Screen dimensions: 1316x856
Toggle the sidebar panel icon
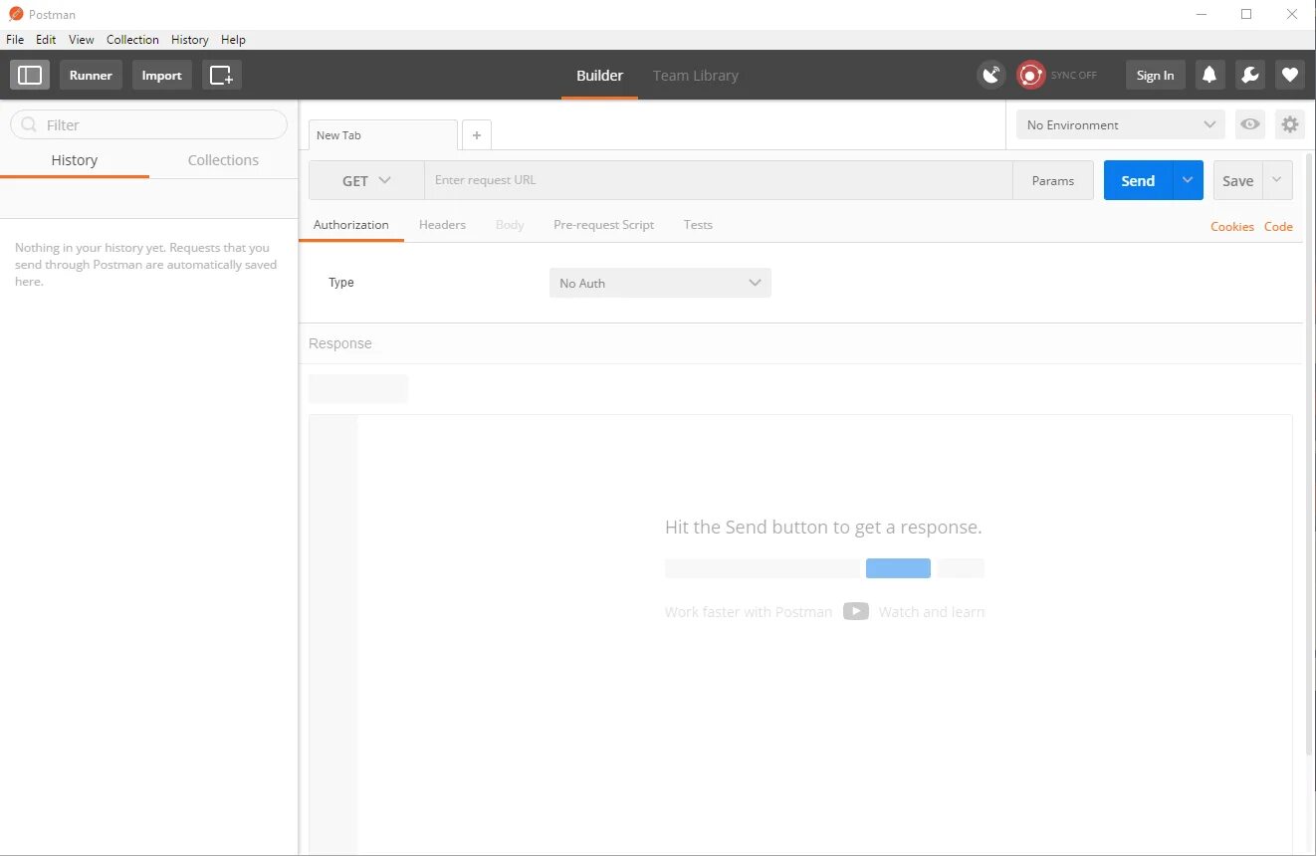pyautogui.click(x=30, y=75)
